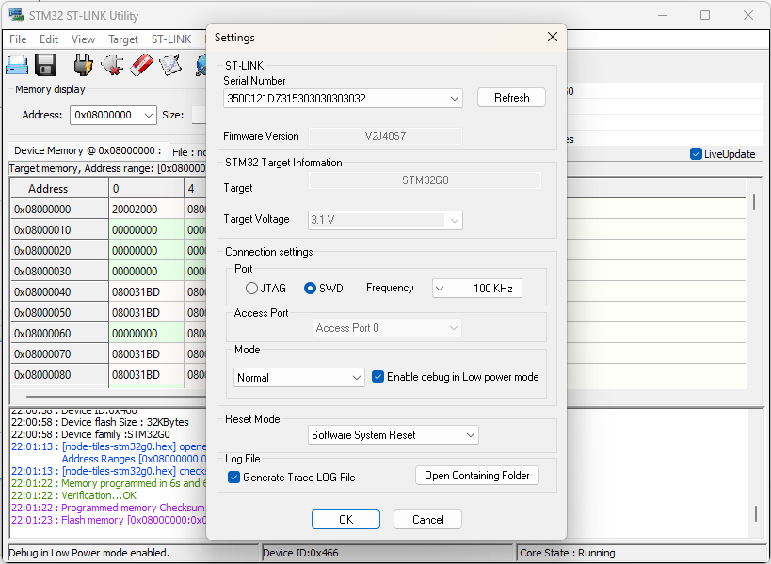Click the Open file toolbar icon
The image size is (771, 564).
tap(17, 65)
